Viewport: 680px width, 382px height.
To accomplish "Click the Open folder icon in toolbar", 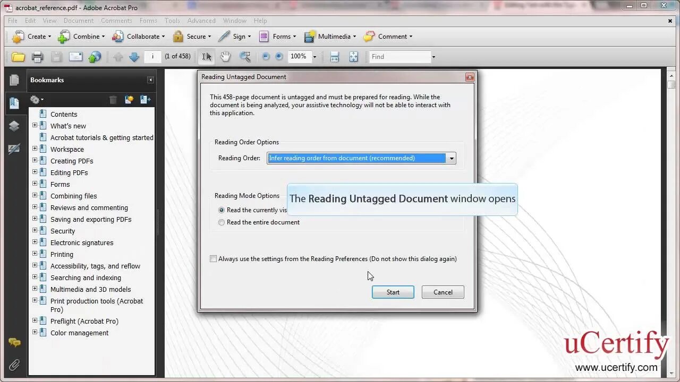I will pyautogui.click(x=18, y=57).
